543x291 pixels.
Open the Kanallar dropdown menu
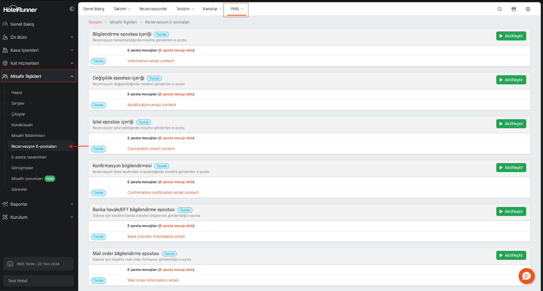(212, 9)
